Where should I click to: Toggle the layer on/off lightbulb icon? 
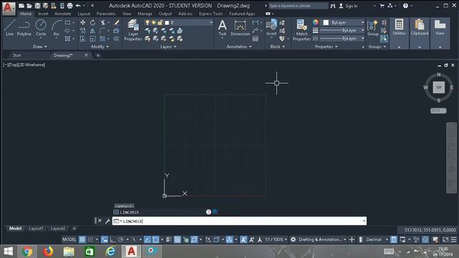click(148, 22)
